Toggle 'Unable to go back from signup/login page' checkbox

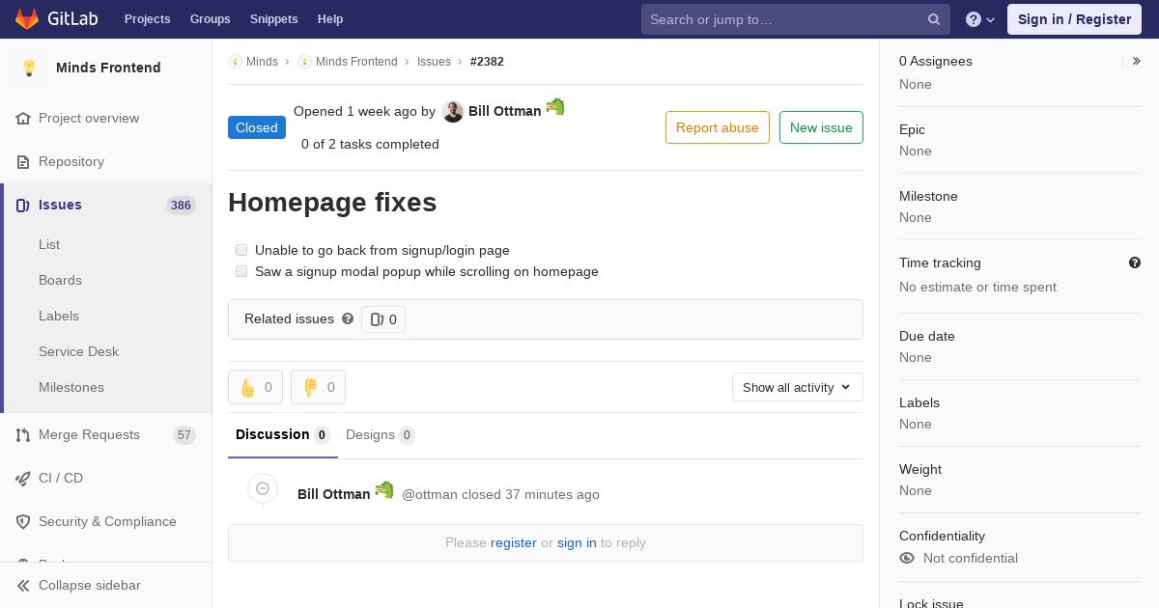(x=241, y=250)
